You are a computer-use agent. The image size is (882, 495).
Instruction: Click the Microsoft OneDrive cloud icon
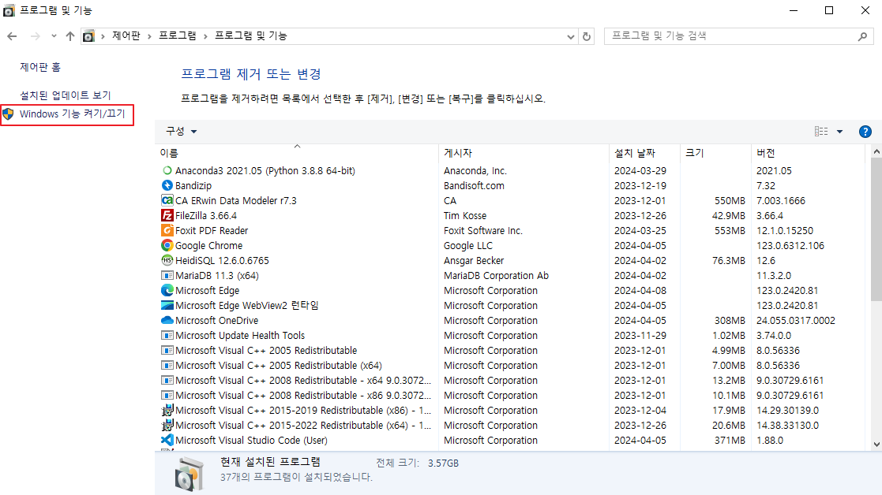pyautogui.click(x=167, y=321)
